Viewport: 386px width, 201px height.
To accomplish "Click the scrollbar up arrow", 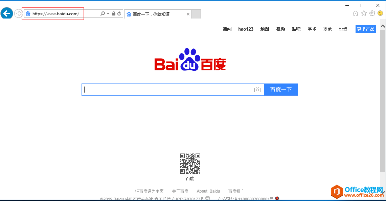I will coord(383,26).
